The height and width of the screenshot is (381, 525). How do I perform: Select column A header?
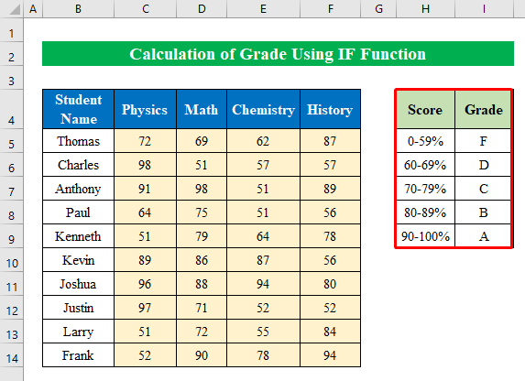(33, 9)
